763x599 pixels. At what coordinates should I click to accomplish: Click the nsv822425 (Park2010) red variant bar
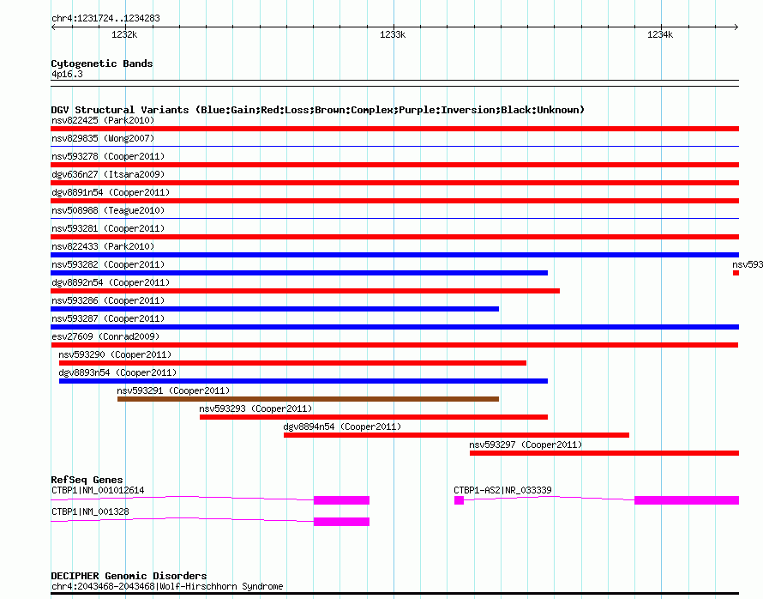tap(394, 129)
